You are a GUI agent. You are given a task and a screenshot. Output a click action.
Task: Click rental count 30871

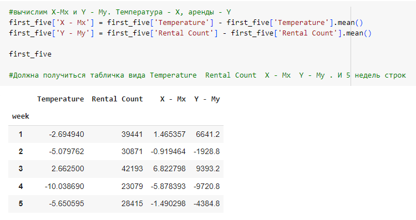tap(132, 151)
